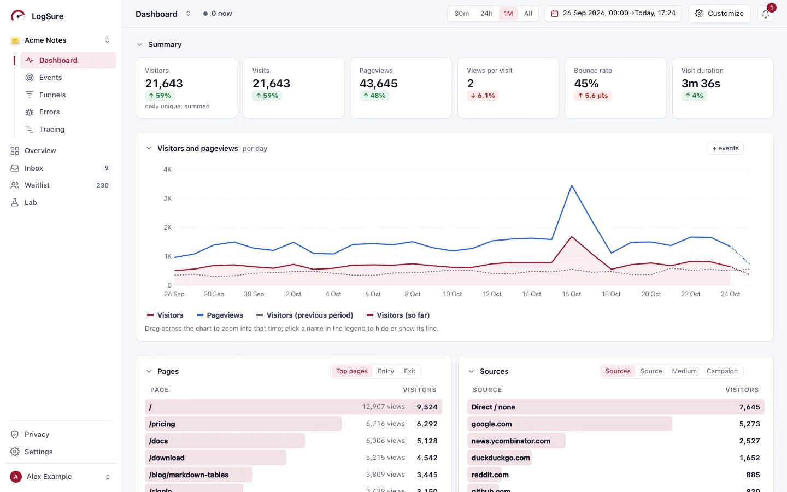Image resolution: width=787 pixels, height=492 pixels.
Task: Toggle the Visitors series in chart legend
Action: [x=165, y=315]
